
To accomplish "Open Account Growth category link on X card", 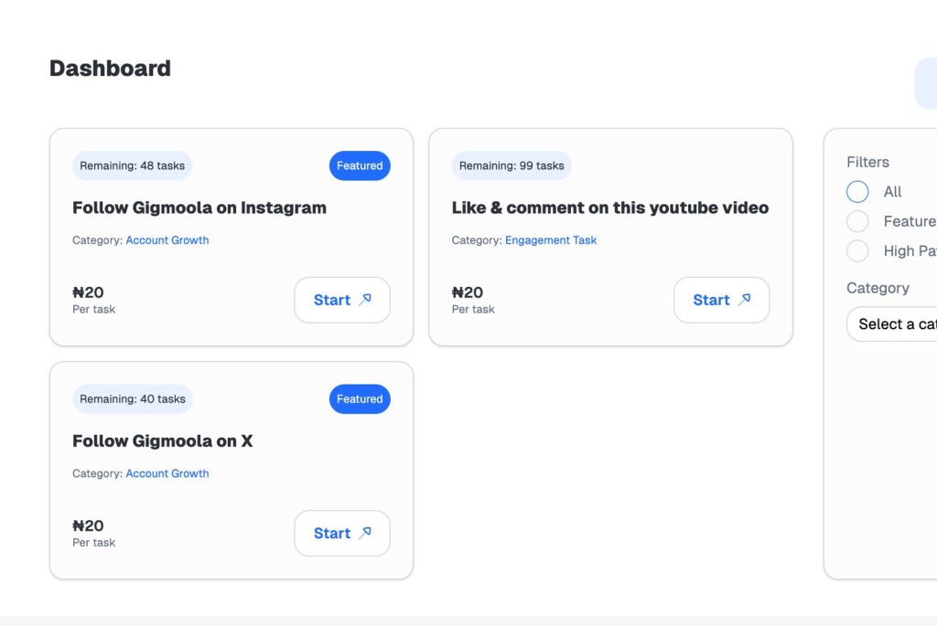I will pyautogui.click(x=167, y=473).
